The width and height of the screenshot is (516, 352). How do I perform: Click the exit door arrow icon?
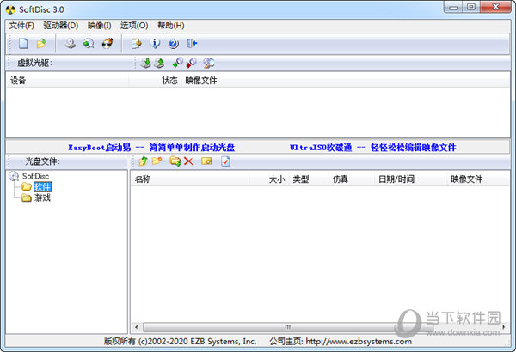click(192, 44)
